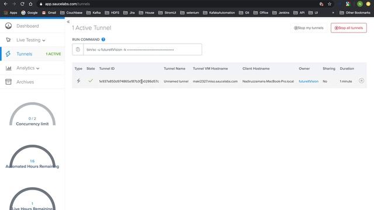
Task: Click the Tunnels lightning bolt icon
Action: click(8, 54)
